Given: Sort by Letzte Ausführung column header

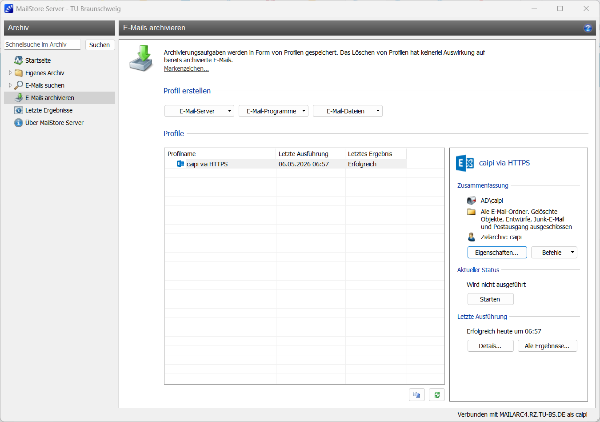Looking at the screenshot, I should 311,154.
